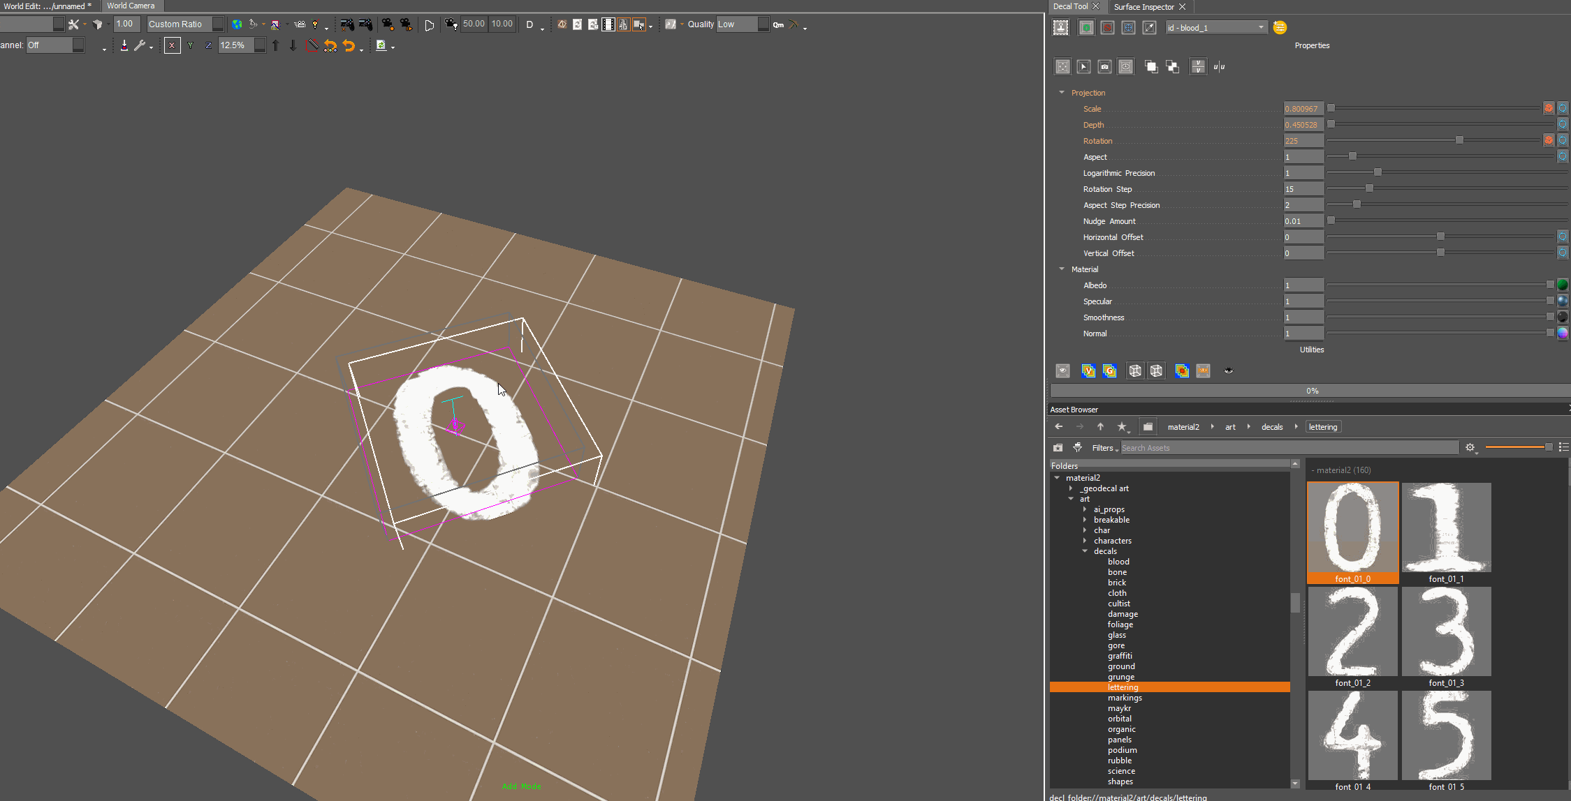Toggle the grey eye preview button in Utilities

click(x=1062, y=371)
